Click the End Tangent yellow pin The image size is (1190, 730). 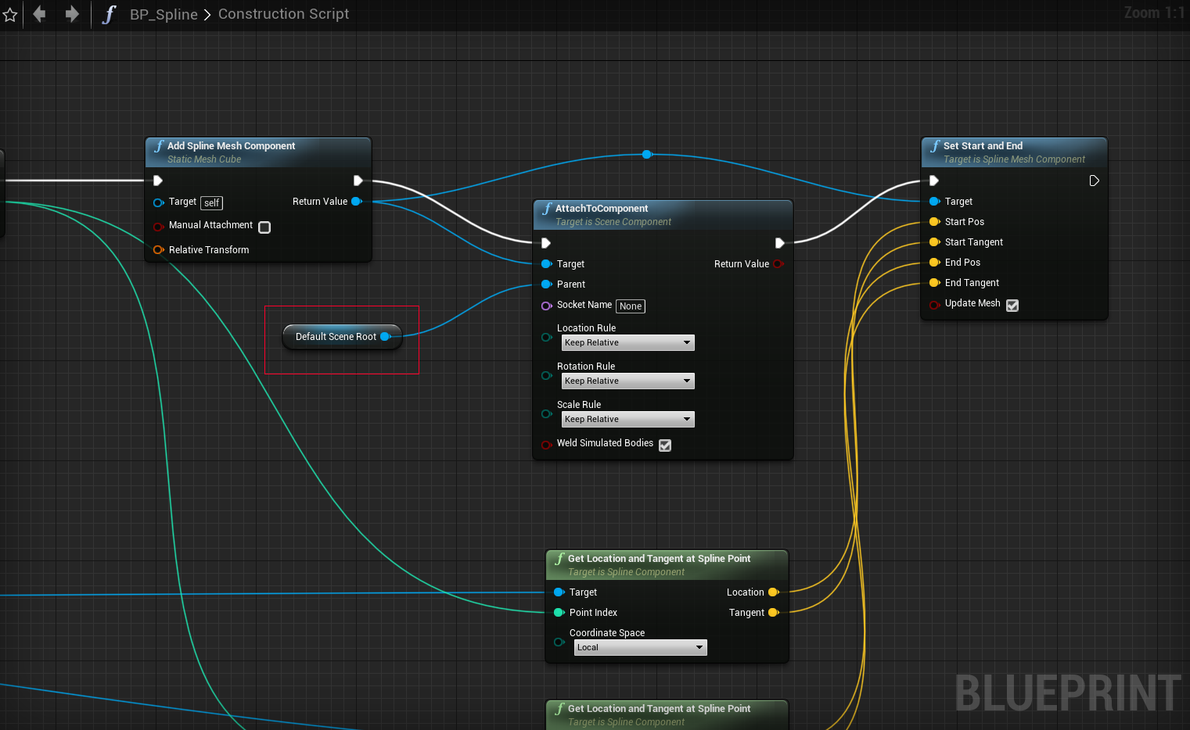tap(934, 283)
